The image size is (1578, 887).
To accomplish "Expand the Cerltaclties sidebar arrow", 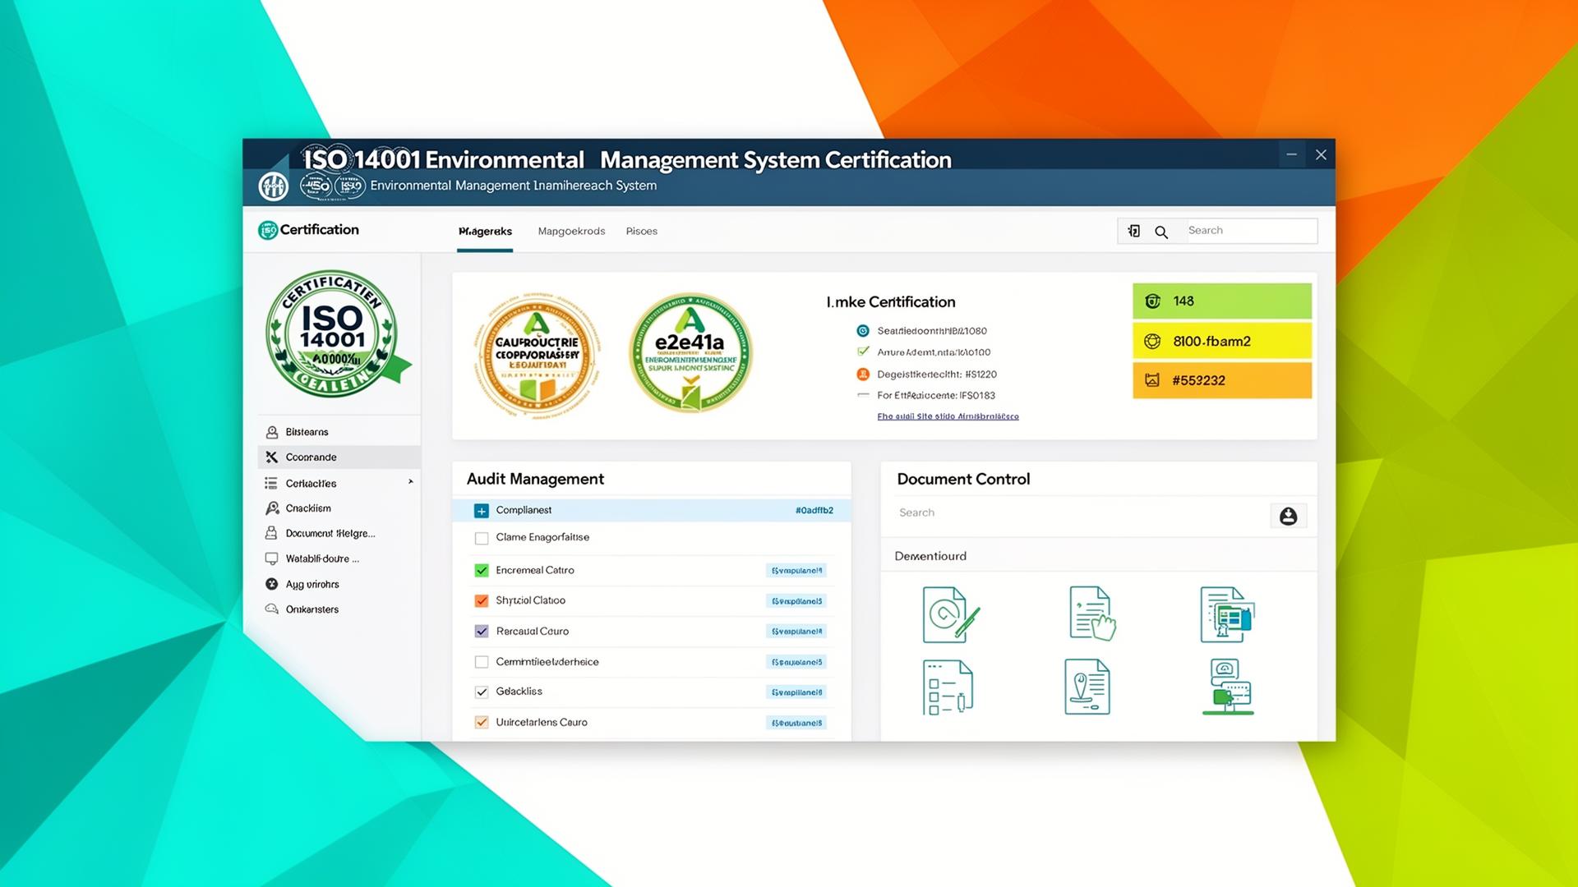I will click(410, 482).
